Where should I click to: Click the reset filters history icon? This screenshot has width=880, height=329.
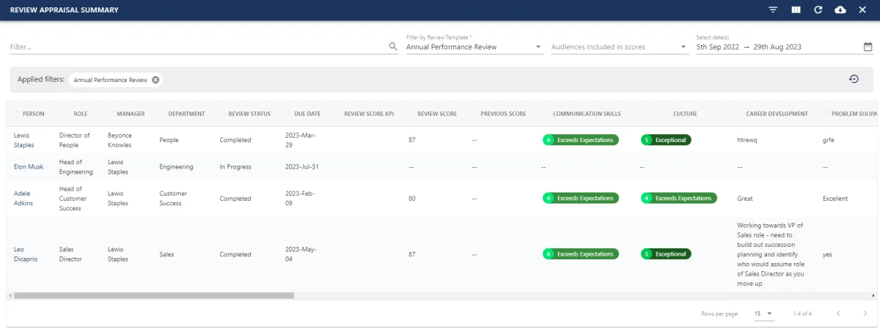coord(854,79)
